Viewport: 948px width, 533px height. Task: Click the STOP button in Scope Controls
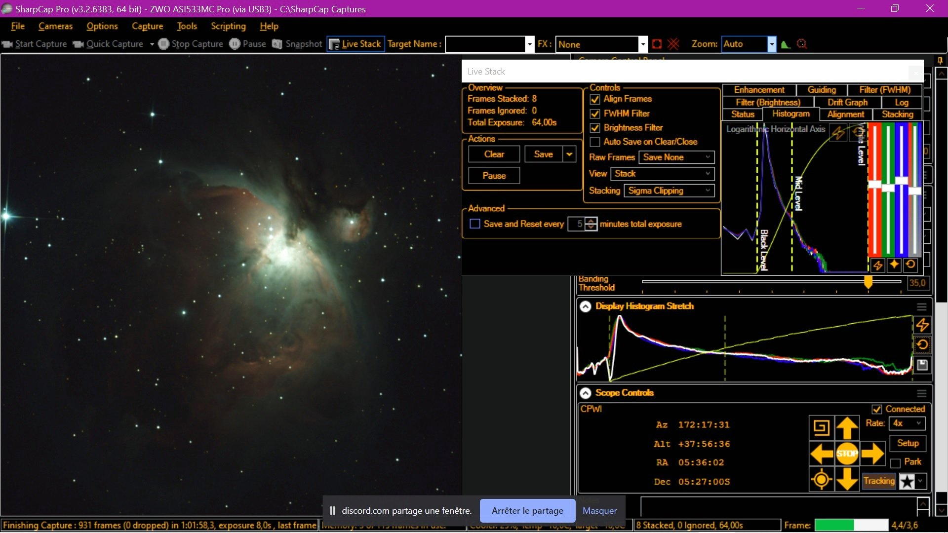point(847,454)
